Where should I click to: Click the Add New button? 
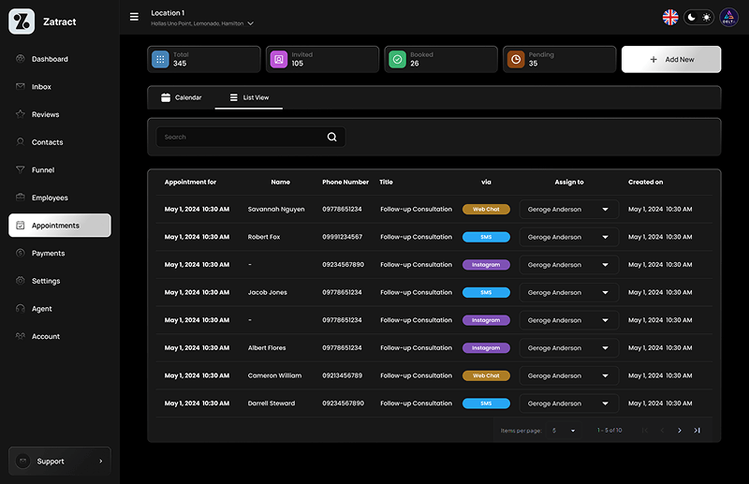click(671, 59)
